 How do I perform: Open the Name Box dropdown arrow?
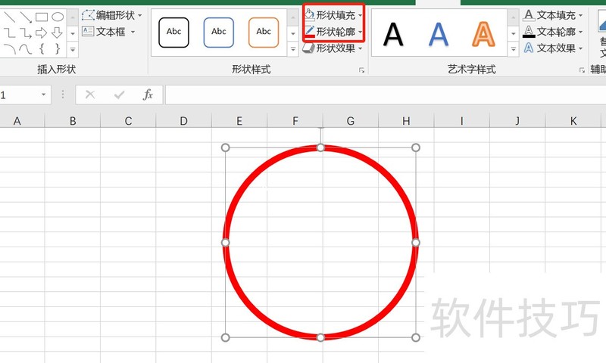point(43,95)
